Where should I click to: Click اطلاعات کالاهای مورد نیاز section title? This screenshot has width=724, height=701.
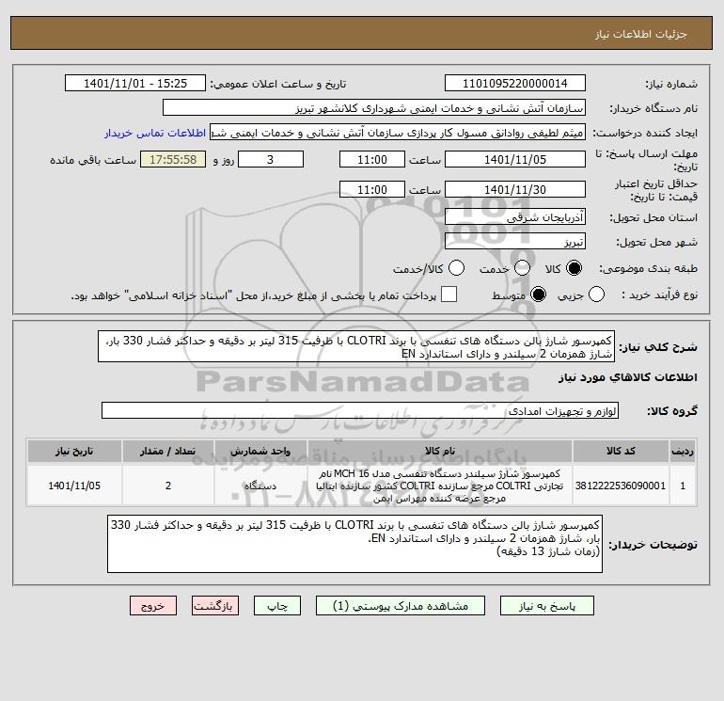[628, 377]
